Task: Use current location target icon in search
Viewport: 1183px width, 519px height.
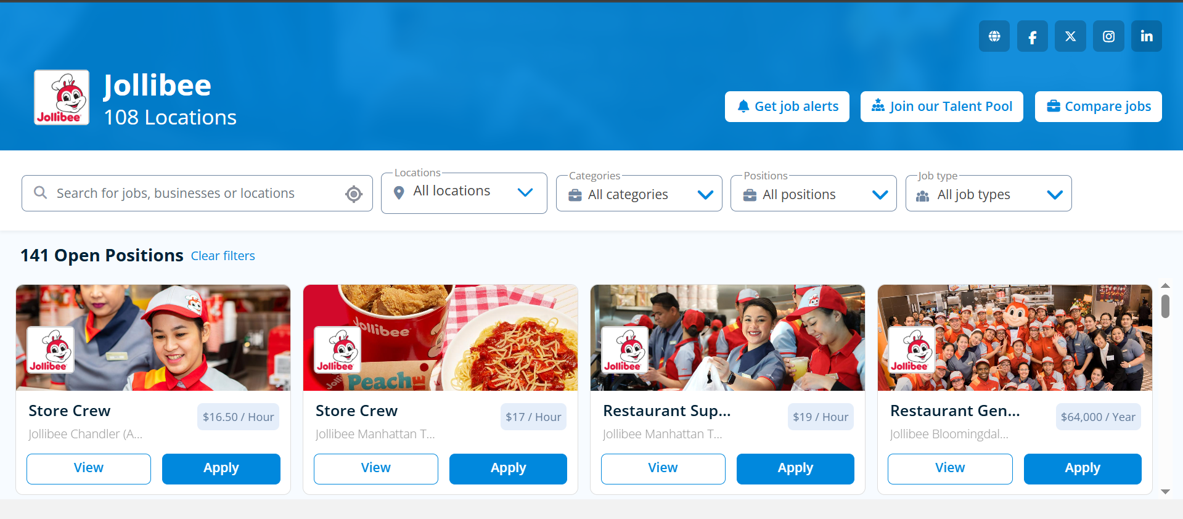Action: pos(354,194)
